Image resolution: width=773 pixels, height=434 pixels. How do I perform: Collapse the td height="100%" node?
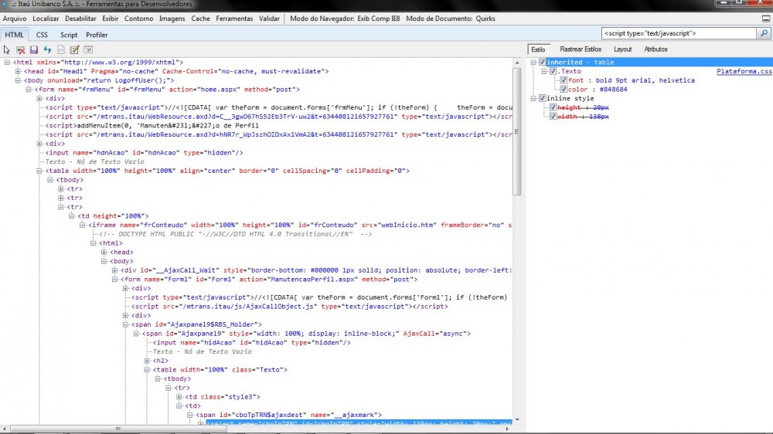[x=71, y=215]
